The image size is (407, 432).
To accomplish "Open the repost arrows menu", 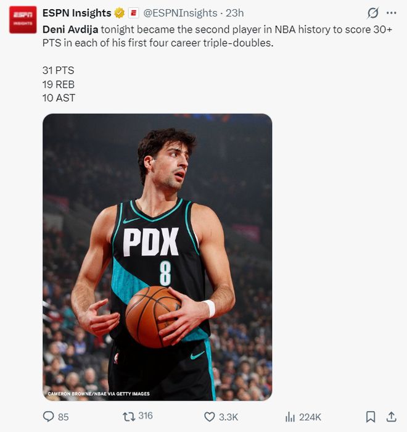I will tap(128, 417).
